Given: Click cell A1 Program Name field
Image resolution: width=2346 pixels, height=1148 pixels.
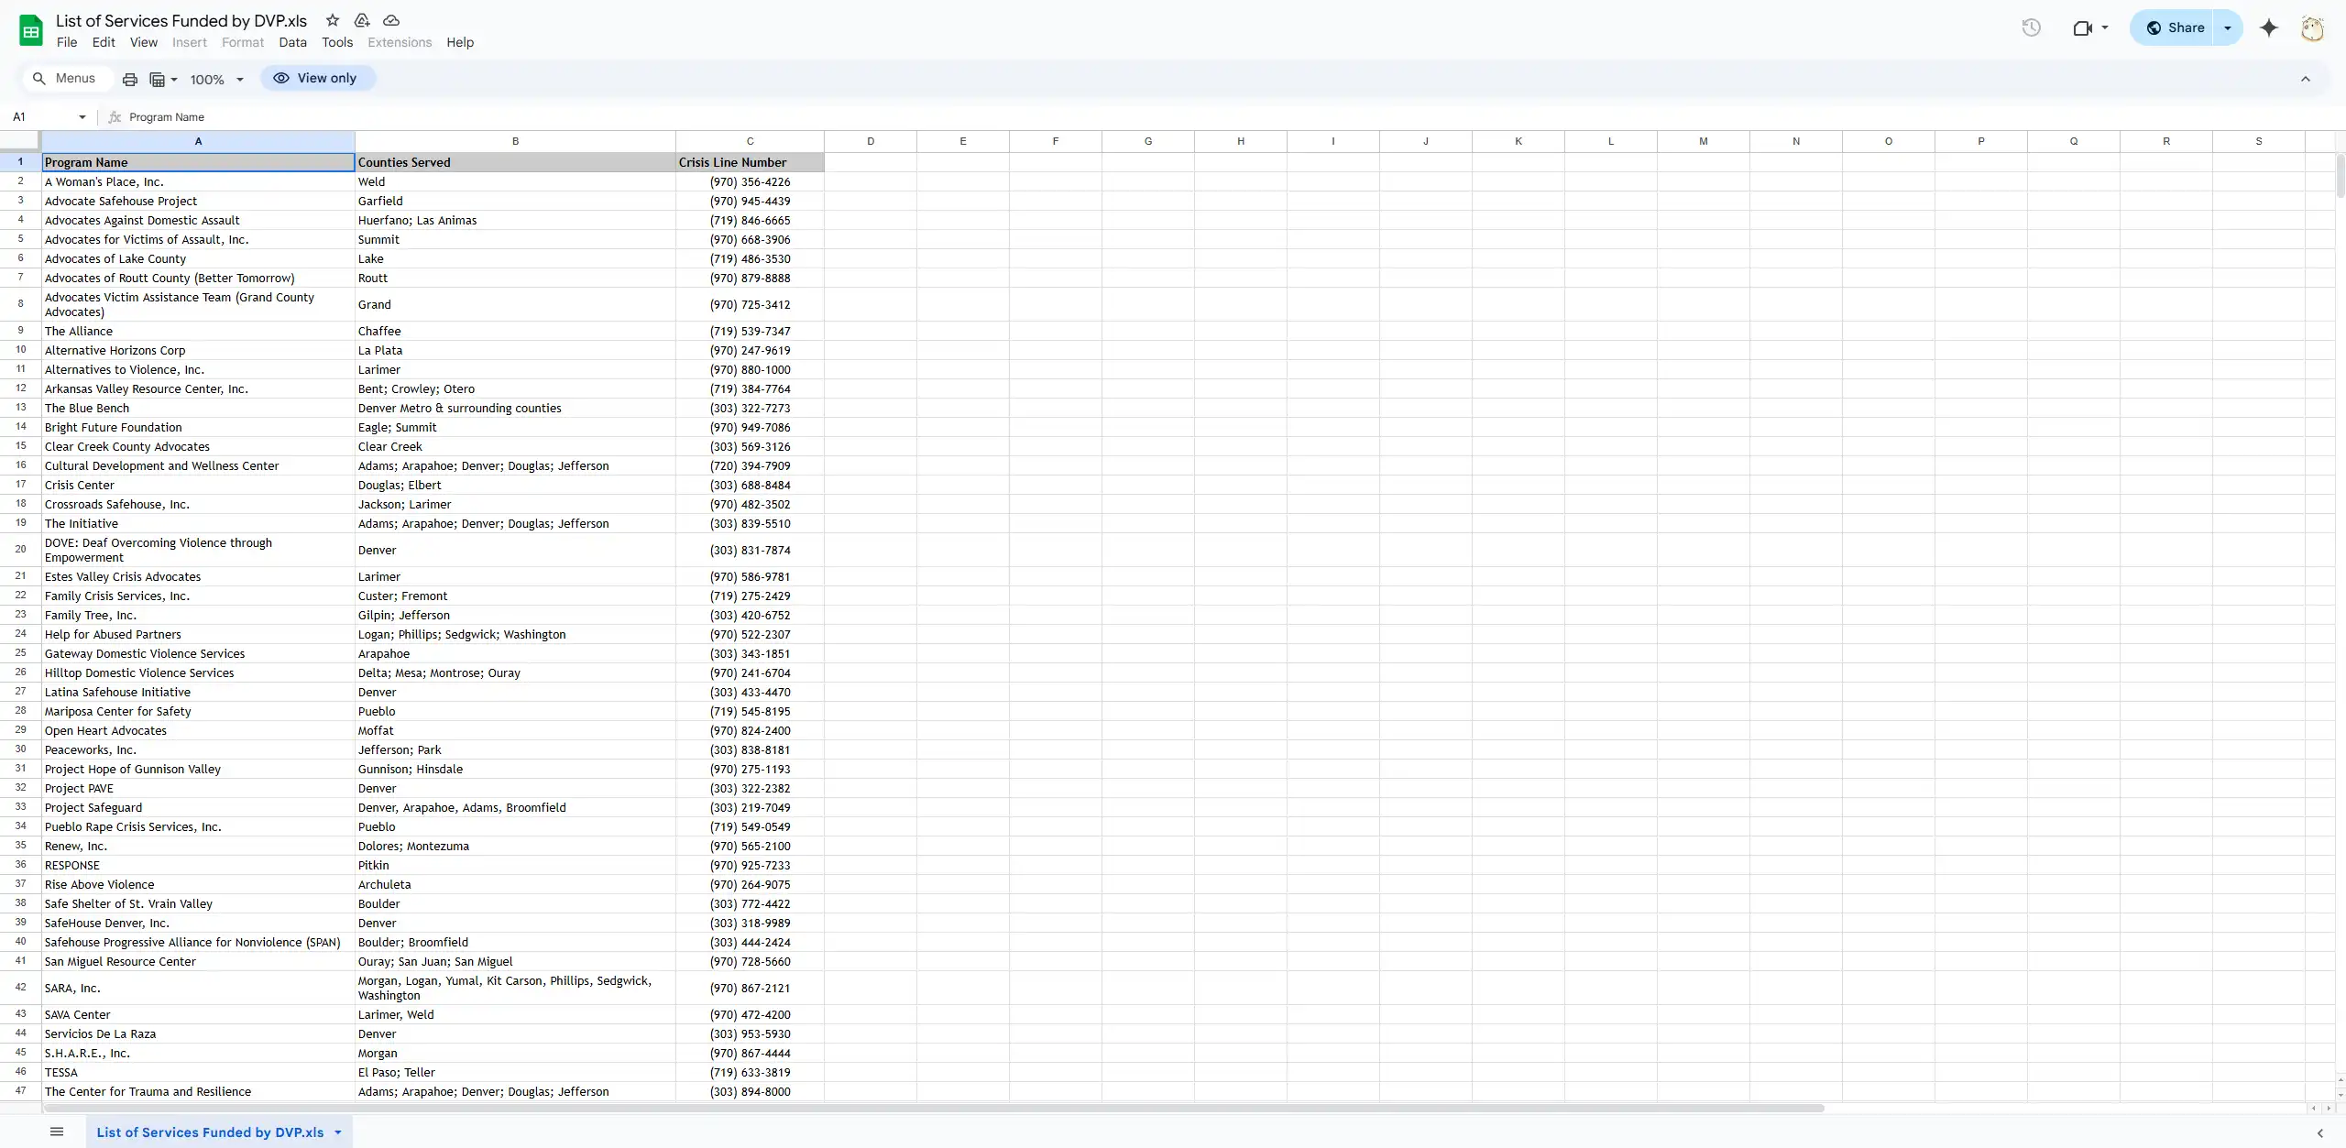Looking at the screenshot, I should click(x=196, y=161).
